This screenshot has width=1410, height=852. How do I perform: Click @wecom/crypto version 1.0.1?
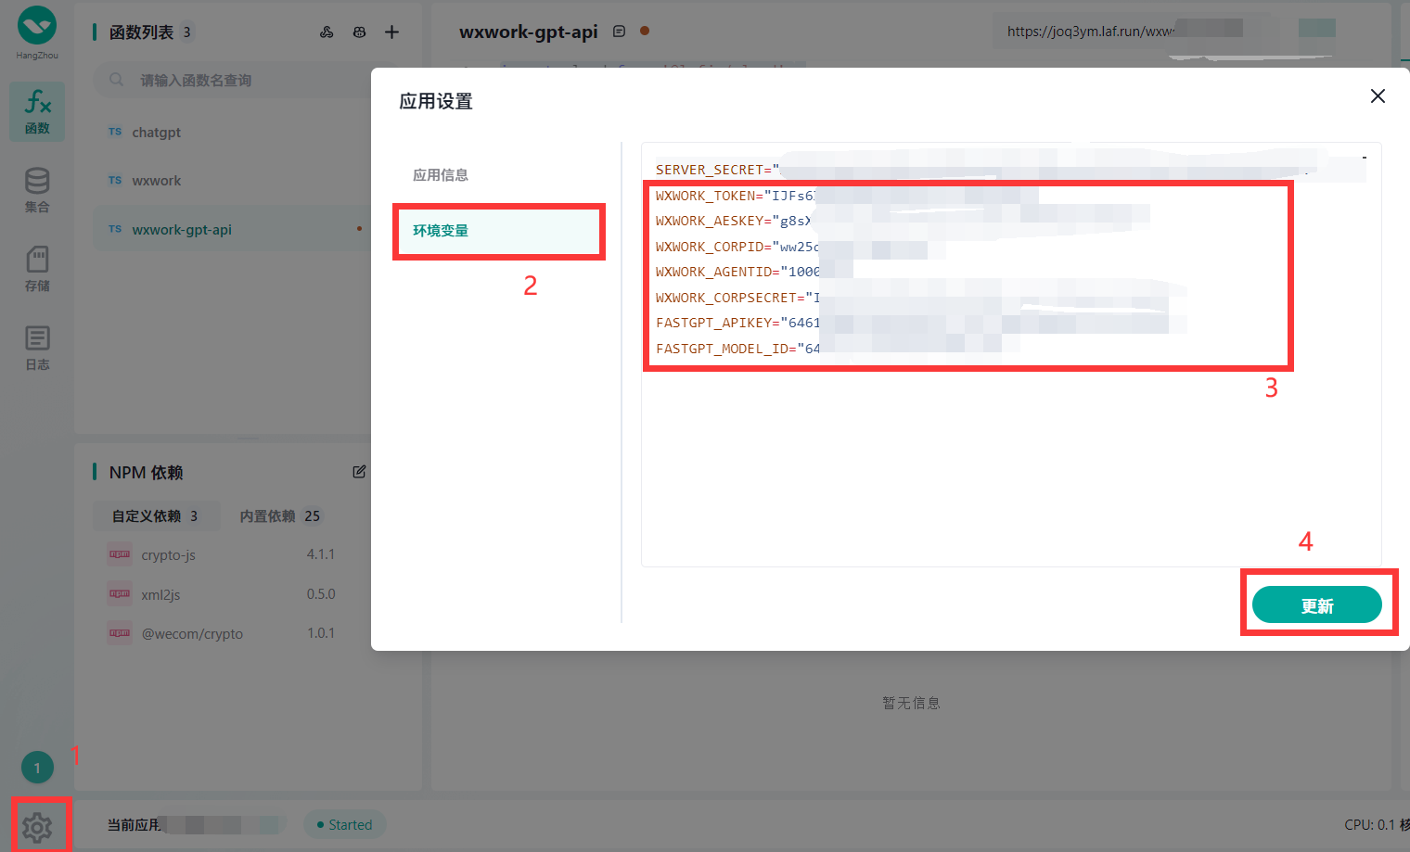point(321,633)
